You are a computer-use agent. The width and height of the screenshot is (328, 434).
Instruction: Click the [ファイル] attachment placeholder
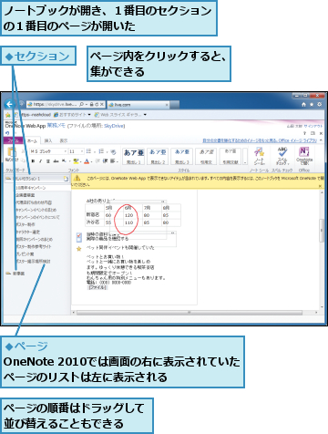(x=97, y=287)
